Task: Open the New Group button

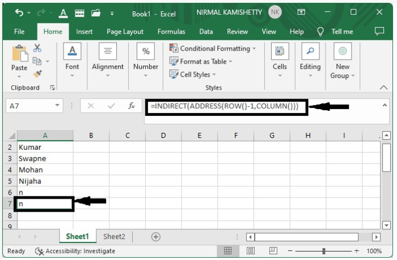Action: click(343, 61)
